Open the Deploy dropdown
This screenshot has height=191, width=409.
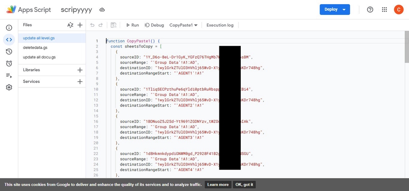pyautogui.click(x=335, y=10)
